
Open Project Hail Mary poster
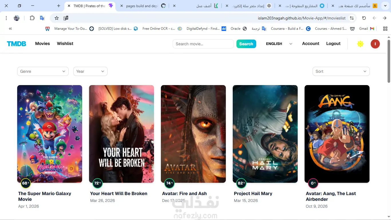(265, 134)
